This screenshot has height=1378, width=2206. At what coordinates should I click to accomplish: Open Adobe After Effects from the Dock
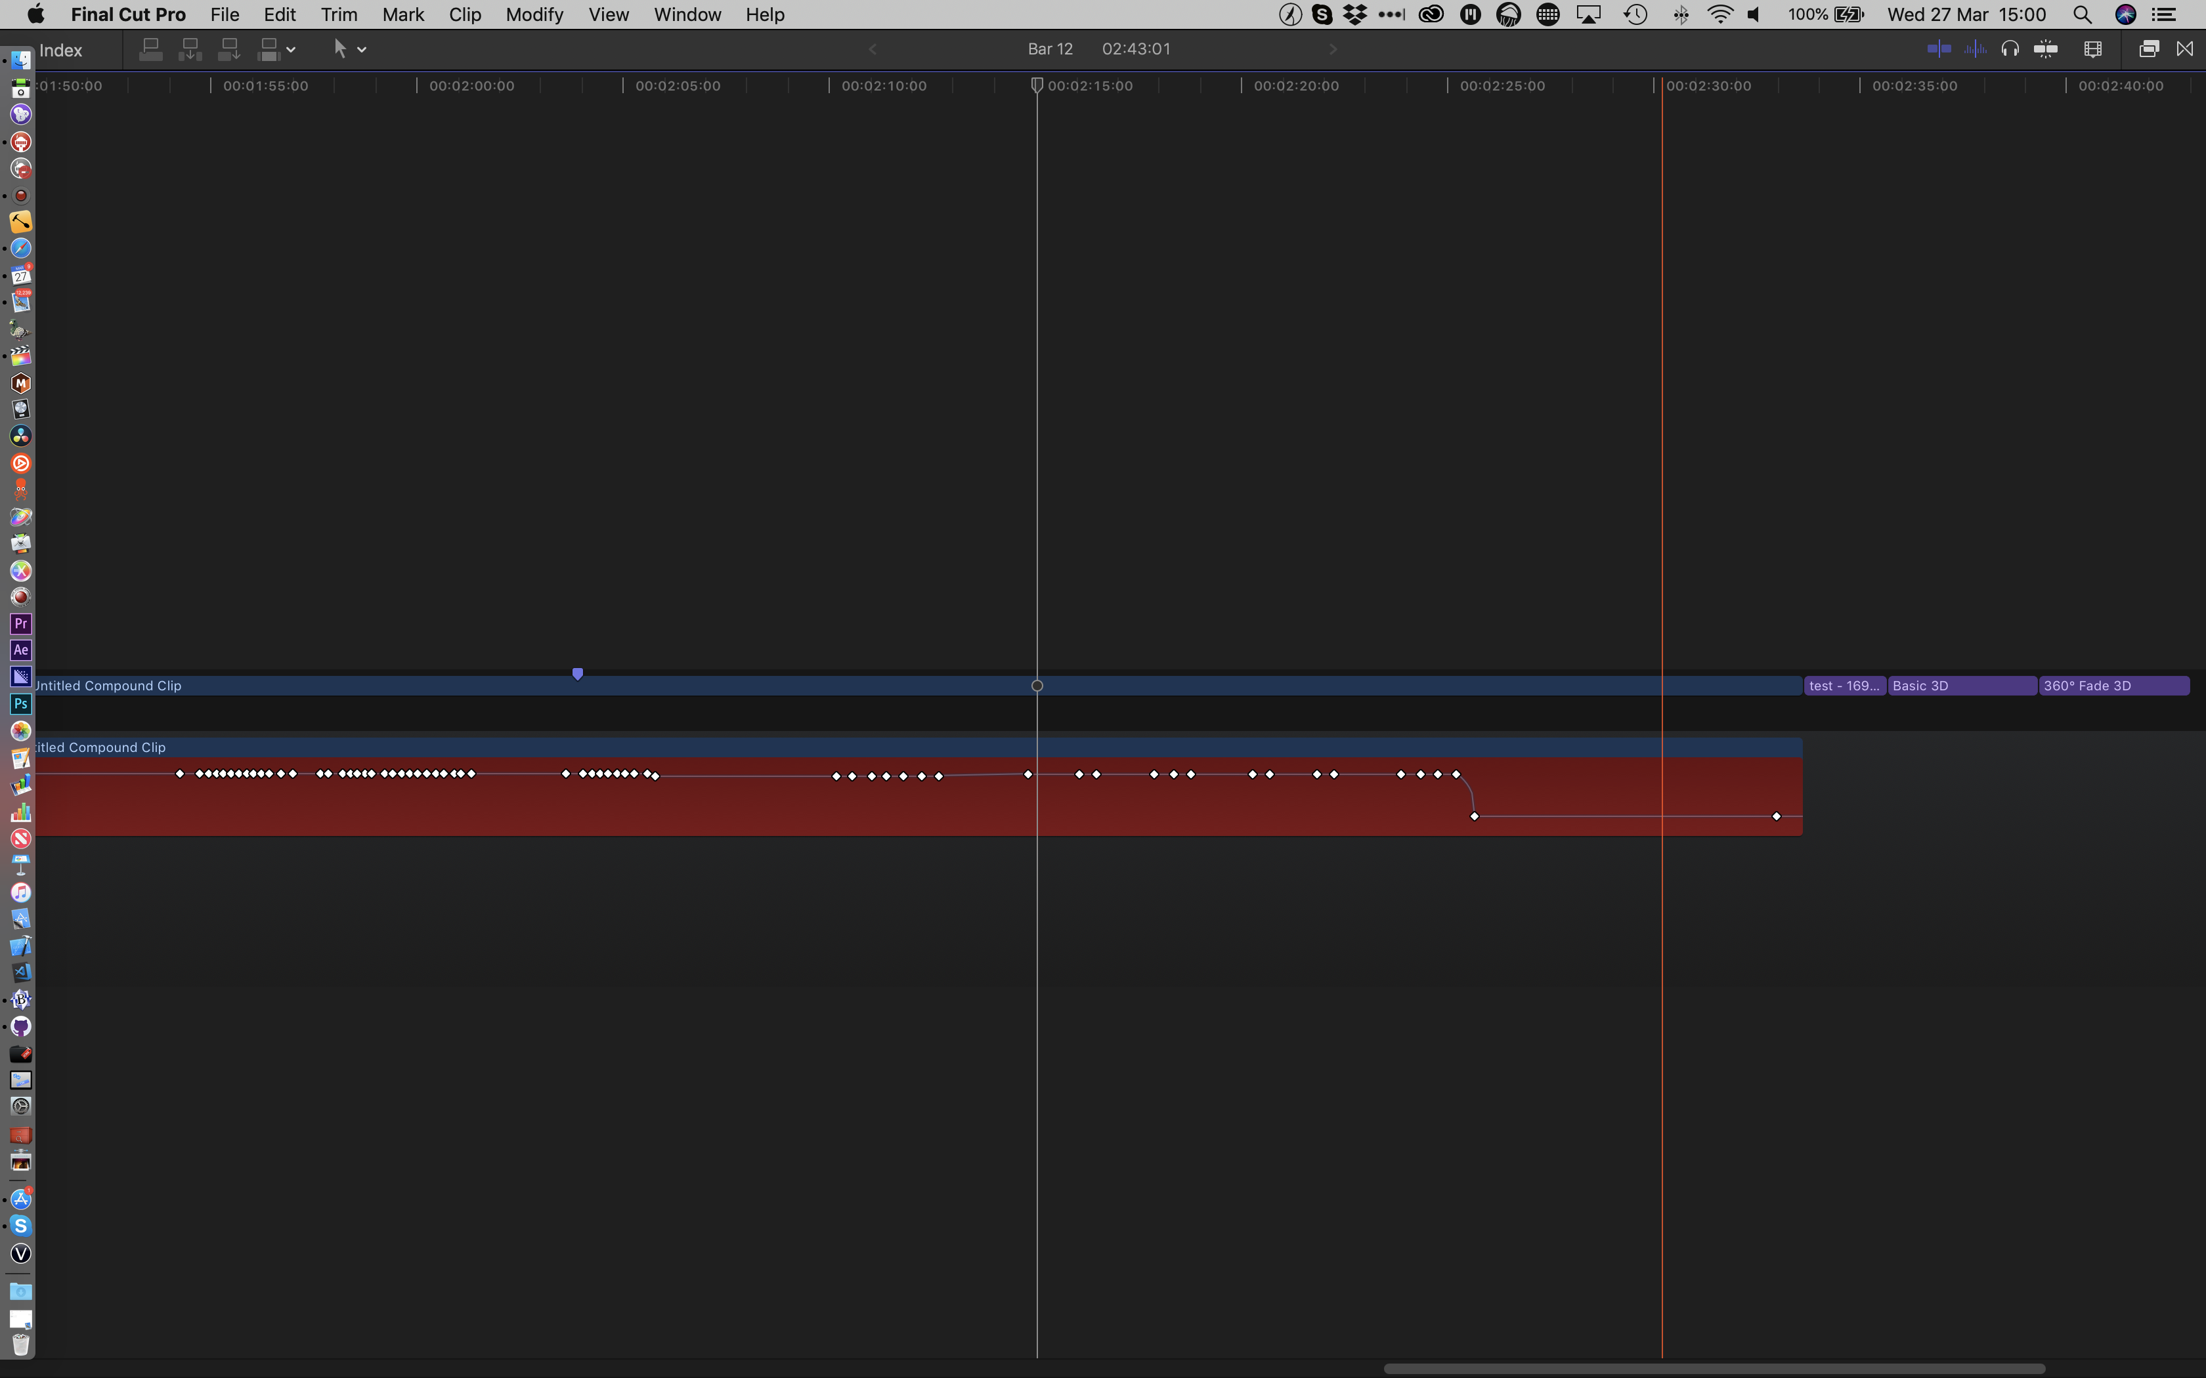click(21, 650)
